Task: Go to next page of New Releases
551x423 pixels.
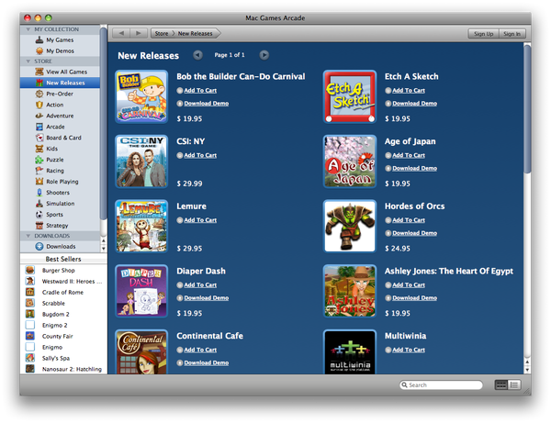Action: point(264,55)
